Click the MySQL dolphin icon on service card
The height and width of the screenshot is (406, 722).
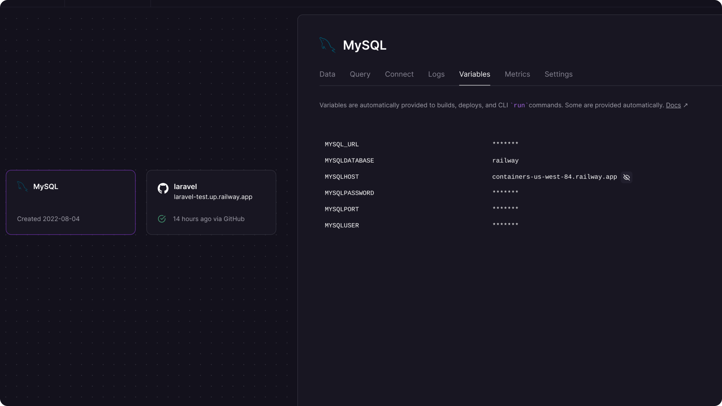23,186
